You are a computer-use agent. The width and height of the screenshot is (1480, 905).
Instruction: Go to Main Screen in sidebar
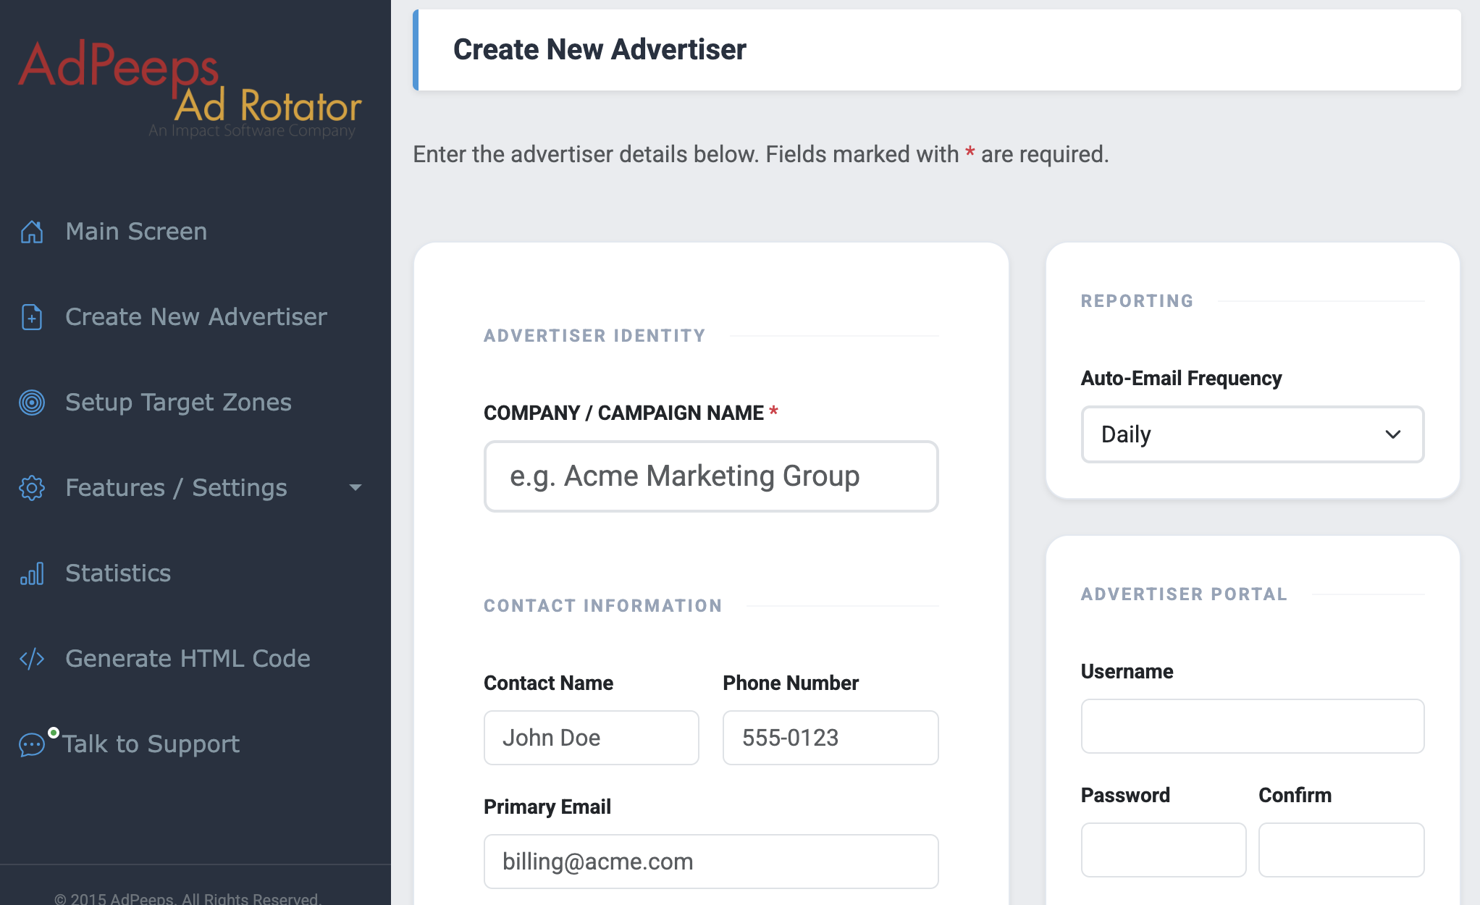136,232
